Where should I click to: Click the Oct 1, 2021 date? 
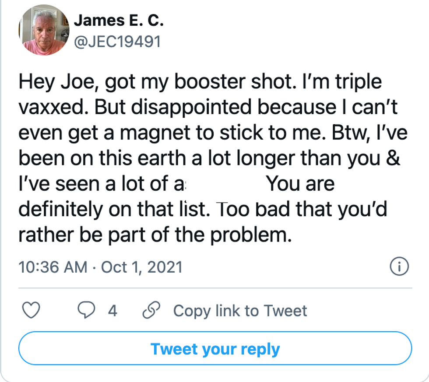point(142,267)
